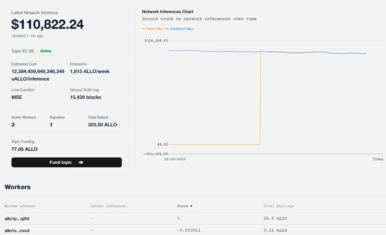
Task: Click the 0.12 ALLO earnings cell
Action: point(275,230)
